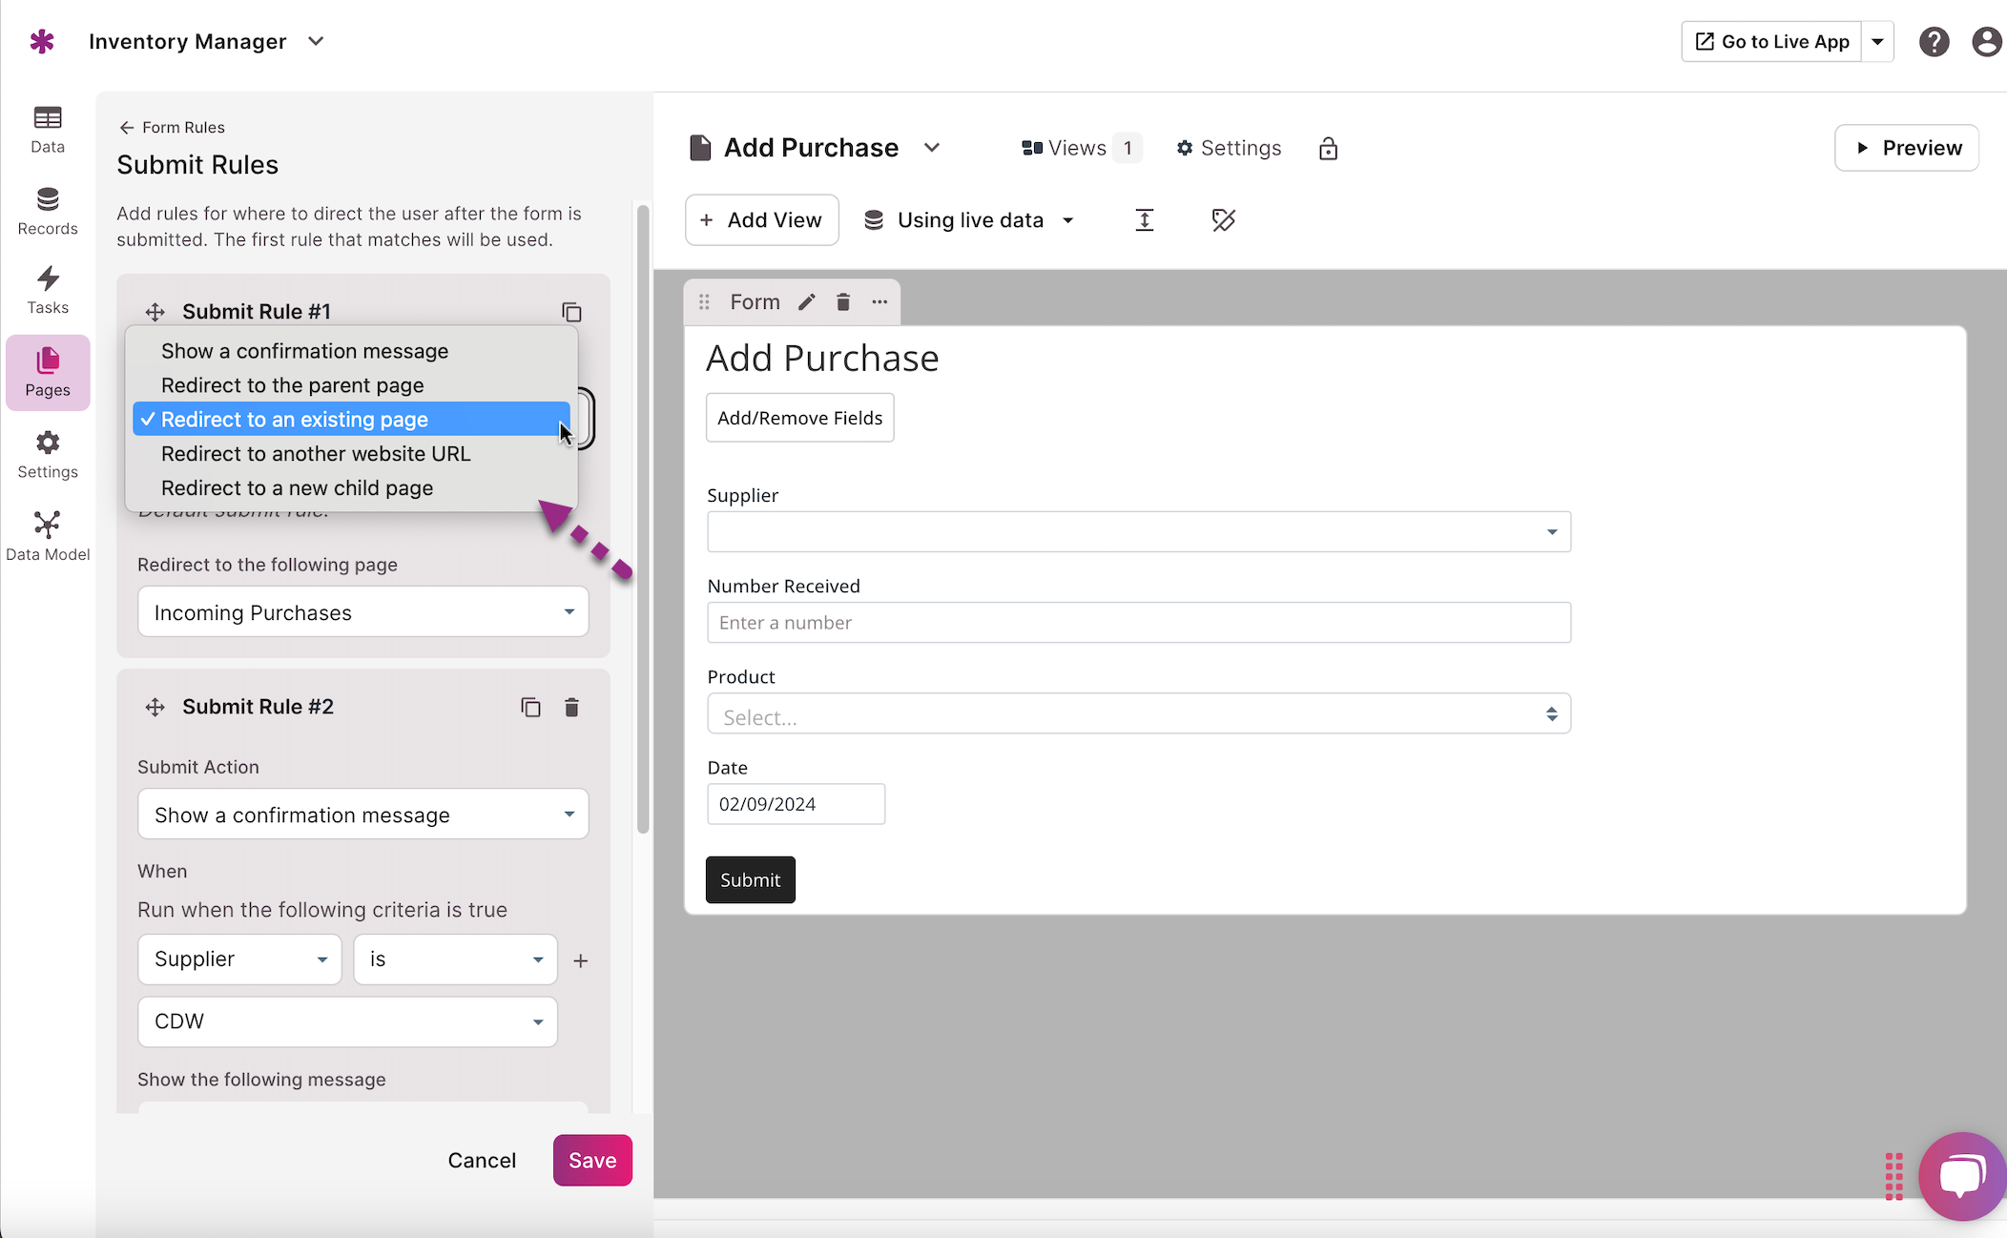The image size is (2007, 1238).
Task: Expand the Go to Live App arrow menu
Action: click(x=1876, y=42)
